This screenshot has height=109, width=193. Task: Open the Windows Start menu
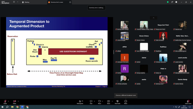[x=2, y=107]
